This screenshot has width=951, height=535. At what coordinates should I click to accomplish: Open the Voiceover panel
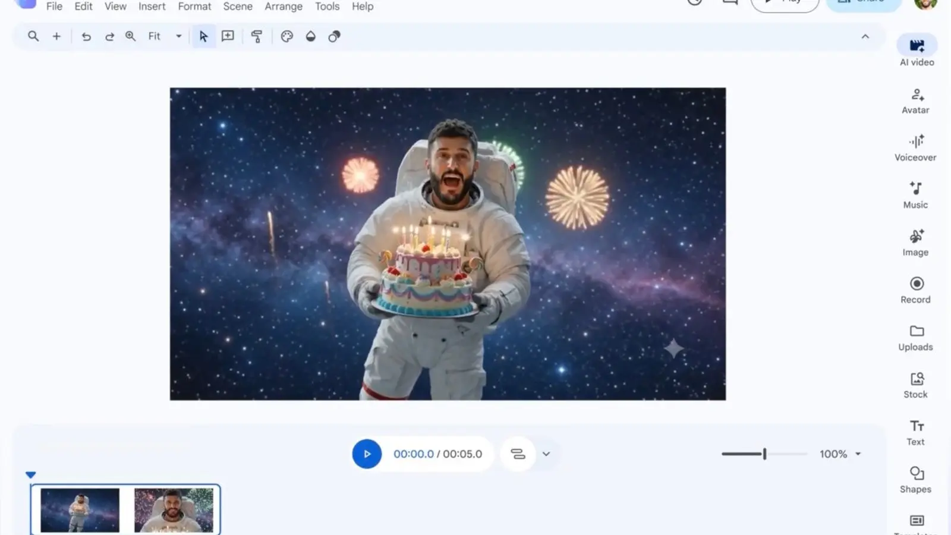click(916, 148)
